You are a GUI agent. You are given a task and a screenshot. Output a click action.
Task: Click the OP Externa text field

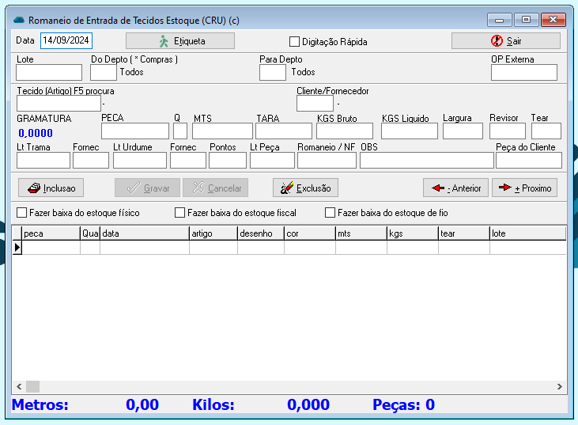coord(523,73)
